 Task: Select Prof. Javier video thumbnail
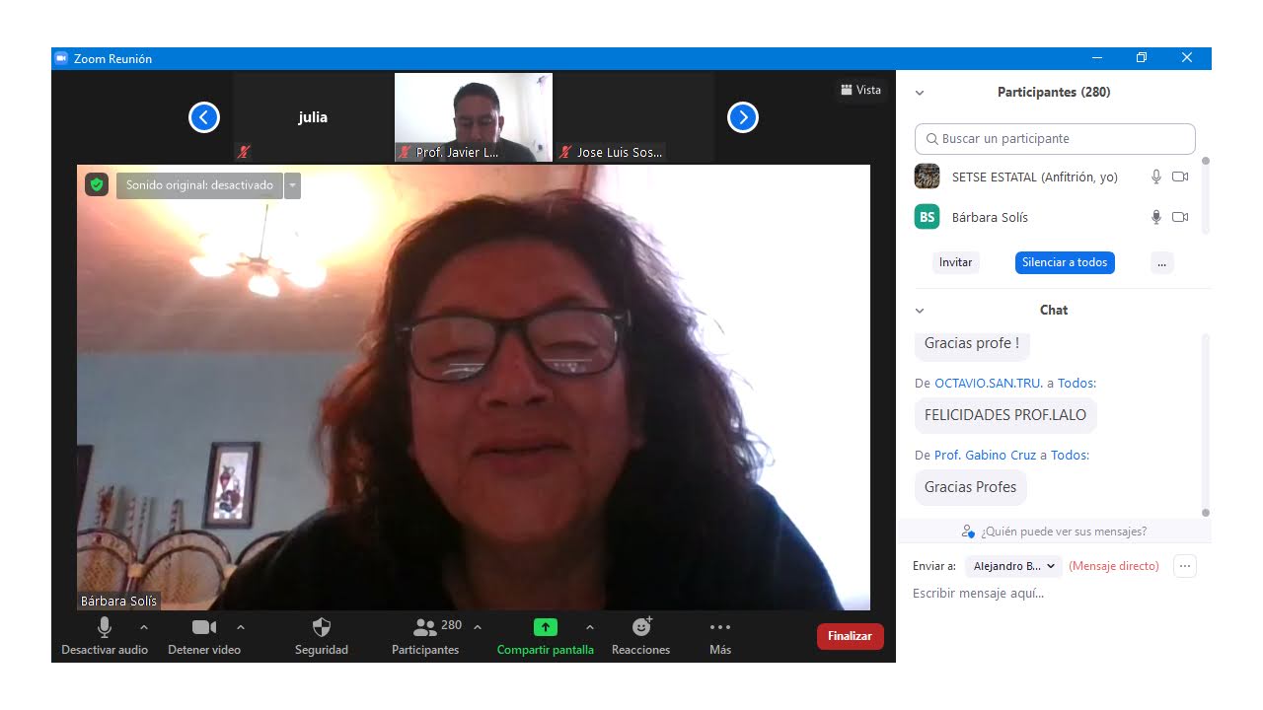474,117
